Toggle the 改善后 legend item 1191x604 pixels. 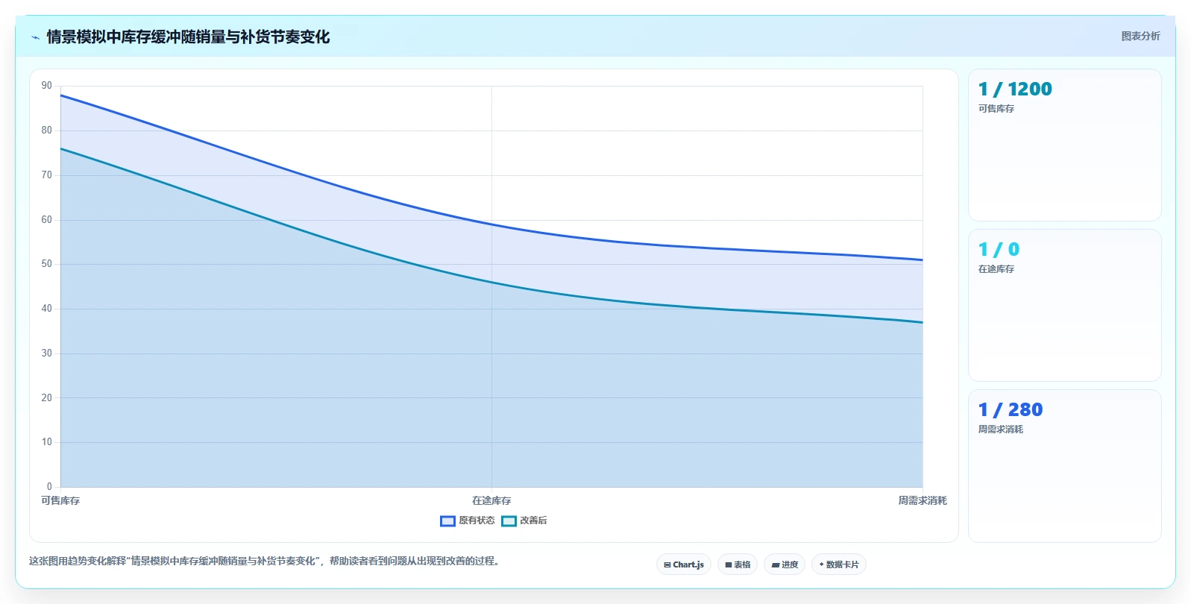[524, 520]
